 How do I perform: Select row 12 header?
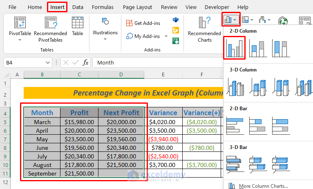tap(5, 182)
